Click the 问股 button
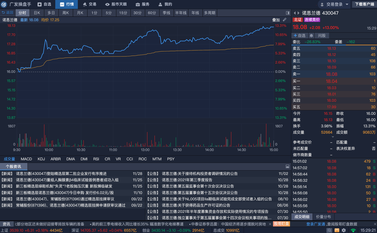The height and width of the screenshot is (233, 377). [322, 36]
